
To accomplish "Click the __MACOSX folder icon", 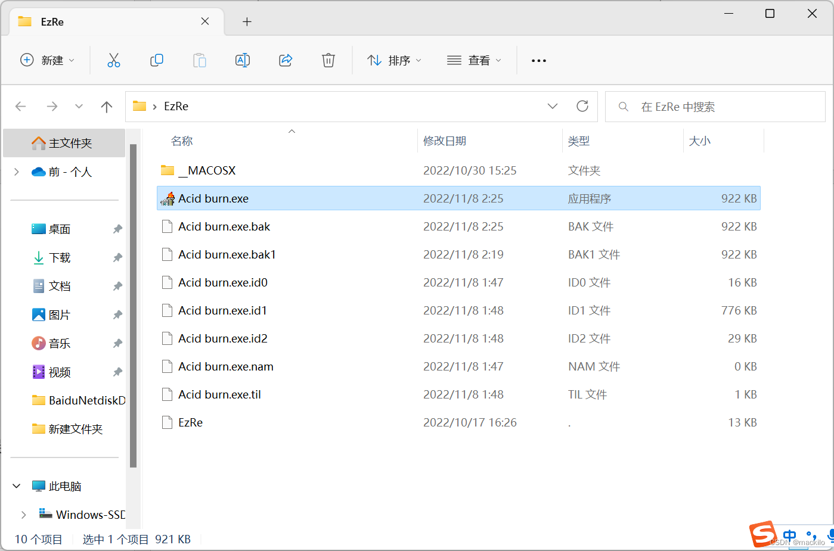I will 168,170.
